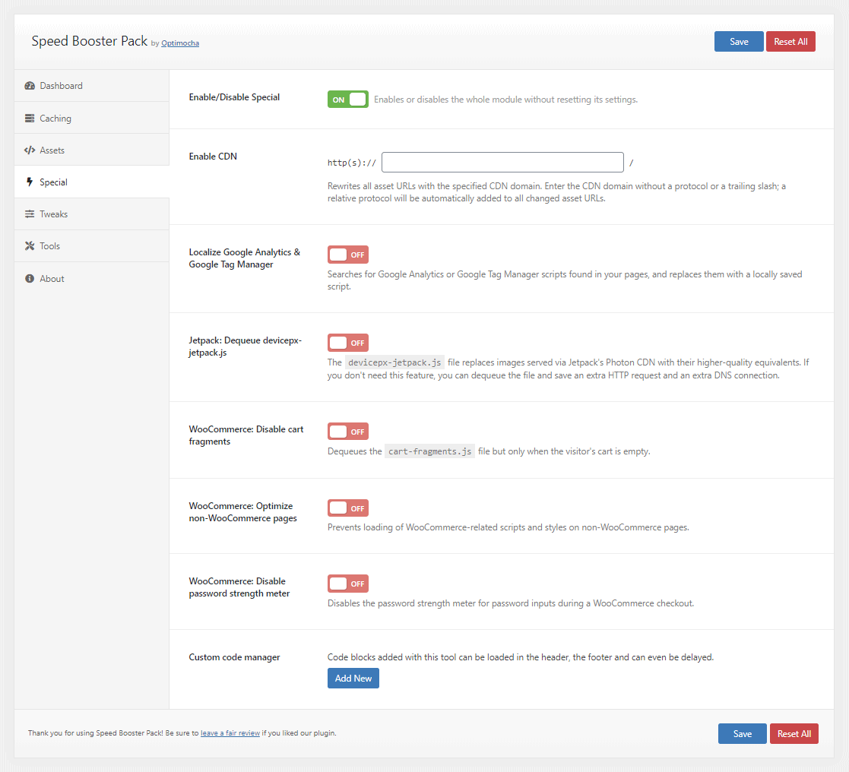
Task: Enable Optimize non-WooCommerce pages toggle
Action: (348, 508)
